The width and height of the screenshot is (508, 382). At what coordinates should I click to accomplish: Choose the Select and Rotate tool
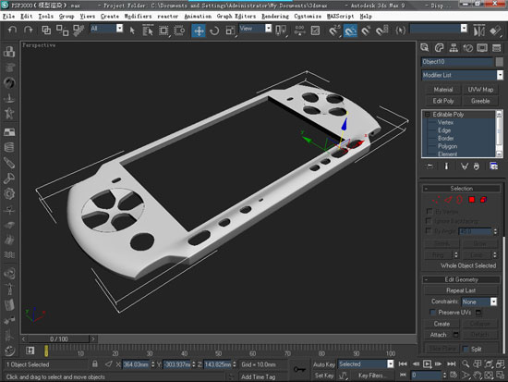pos(214,31)
